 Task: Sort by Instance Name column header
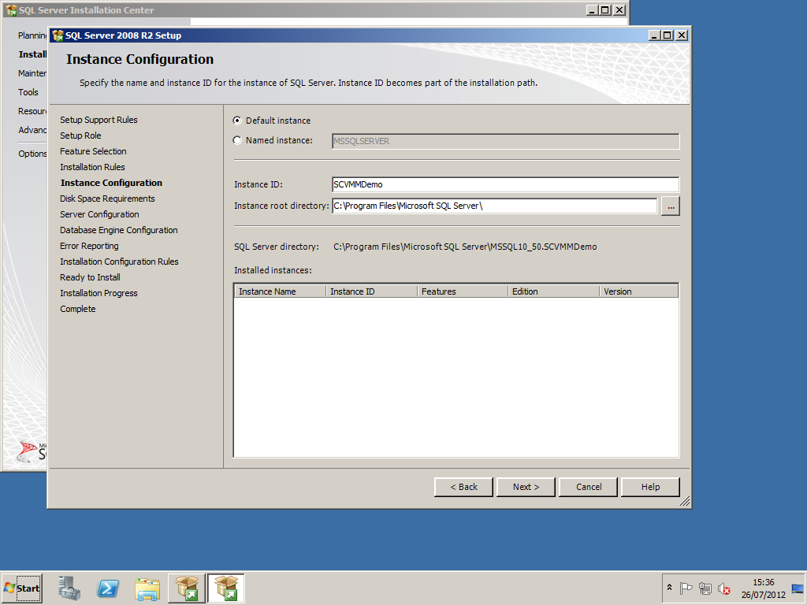[280, 291]
